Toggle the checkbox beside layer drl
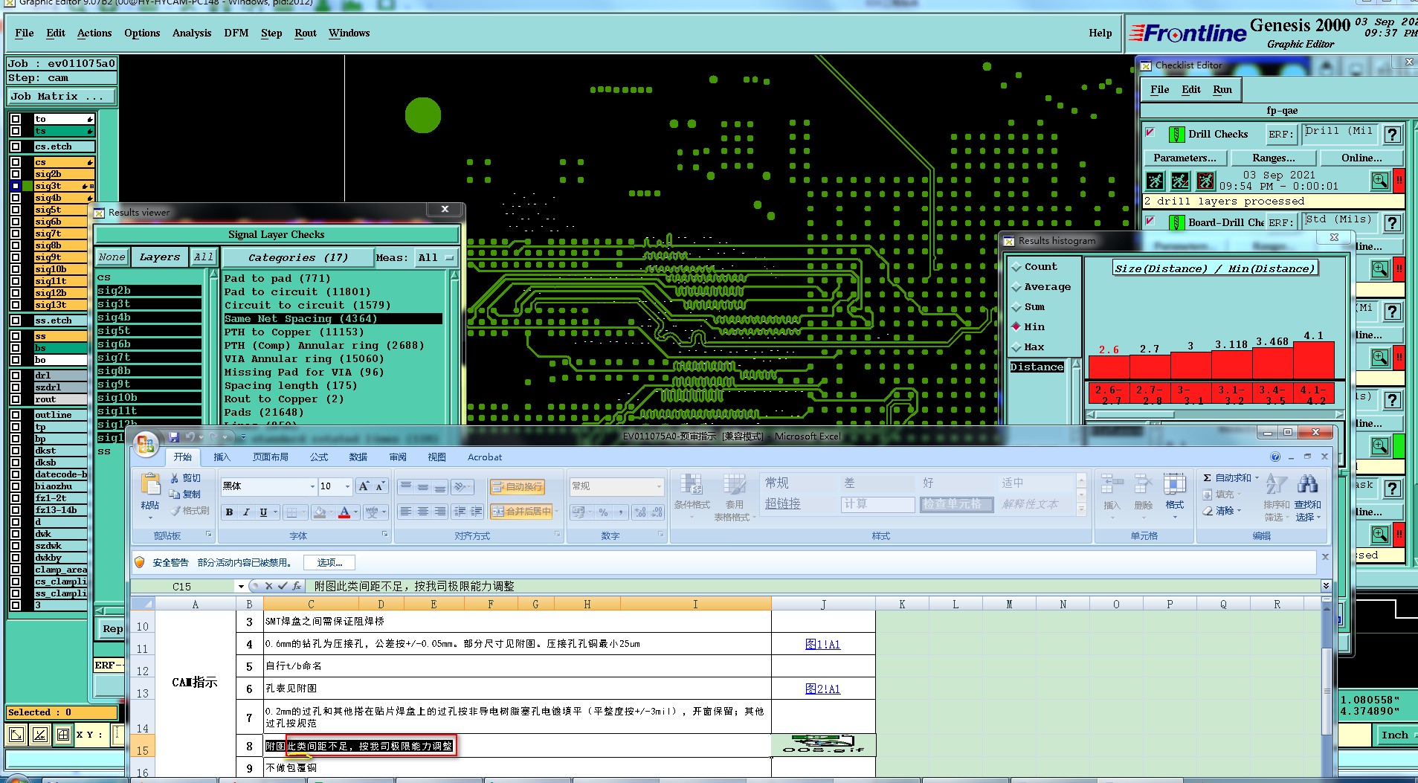Image resolution: width=1418 pixels, height=783 pixels. tap(16, 376)
